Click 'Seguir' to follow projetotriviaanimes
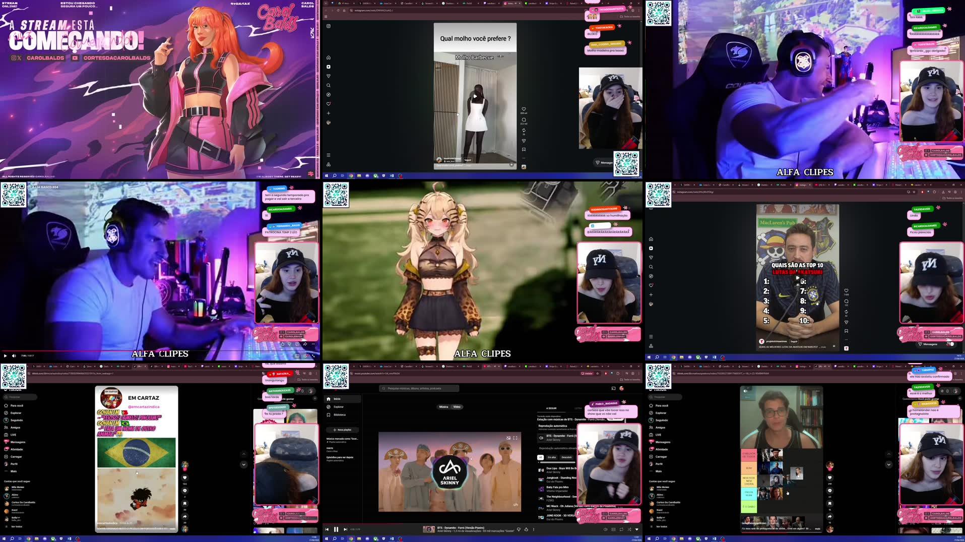The width and height of the screenshot is (965, 542). 794,342
